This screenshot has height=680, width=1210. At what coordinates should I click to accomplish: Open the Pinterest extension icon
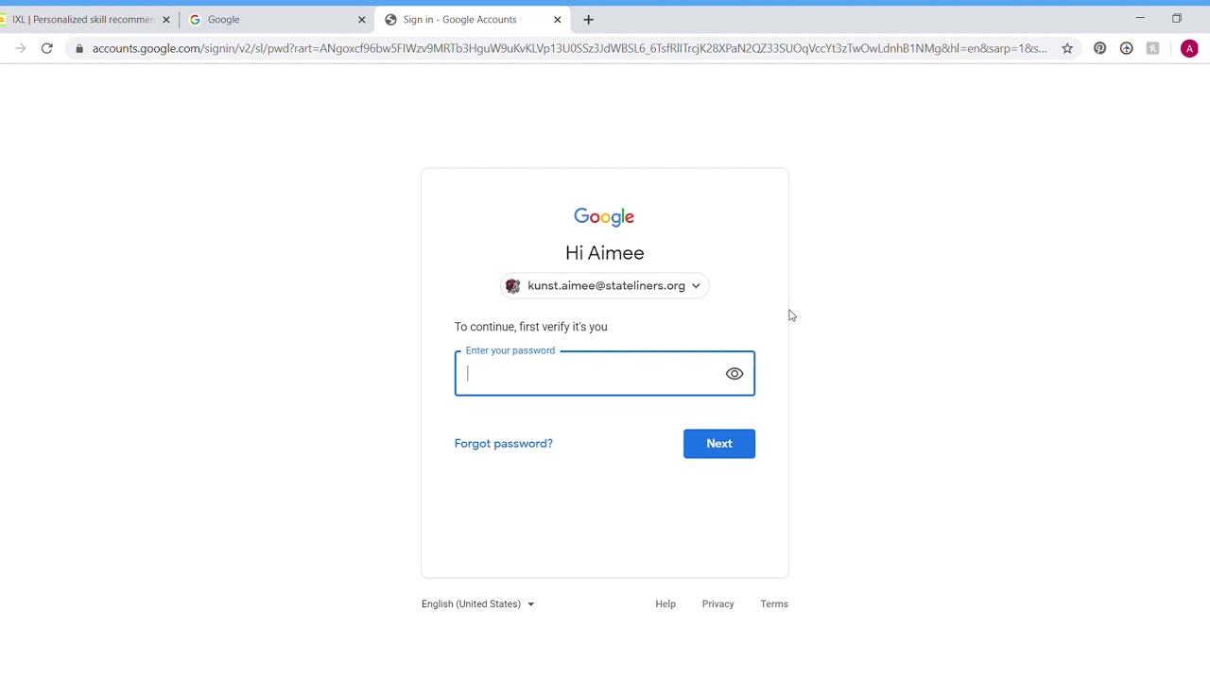click(x=1099, y=48)
